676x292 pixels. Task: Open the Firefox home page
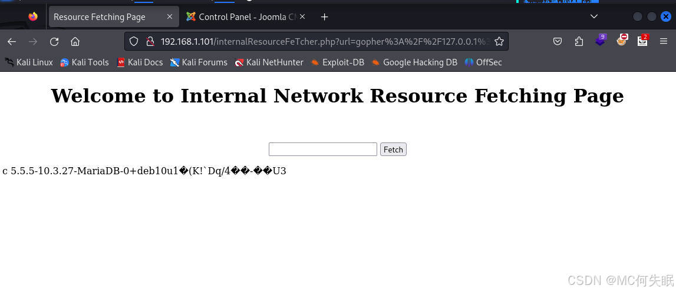pos(75,41)
